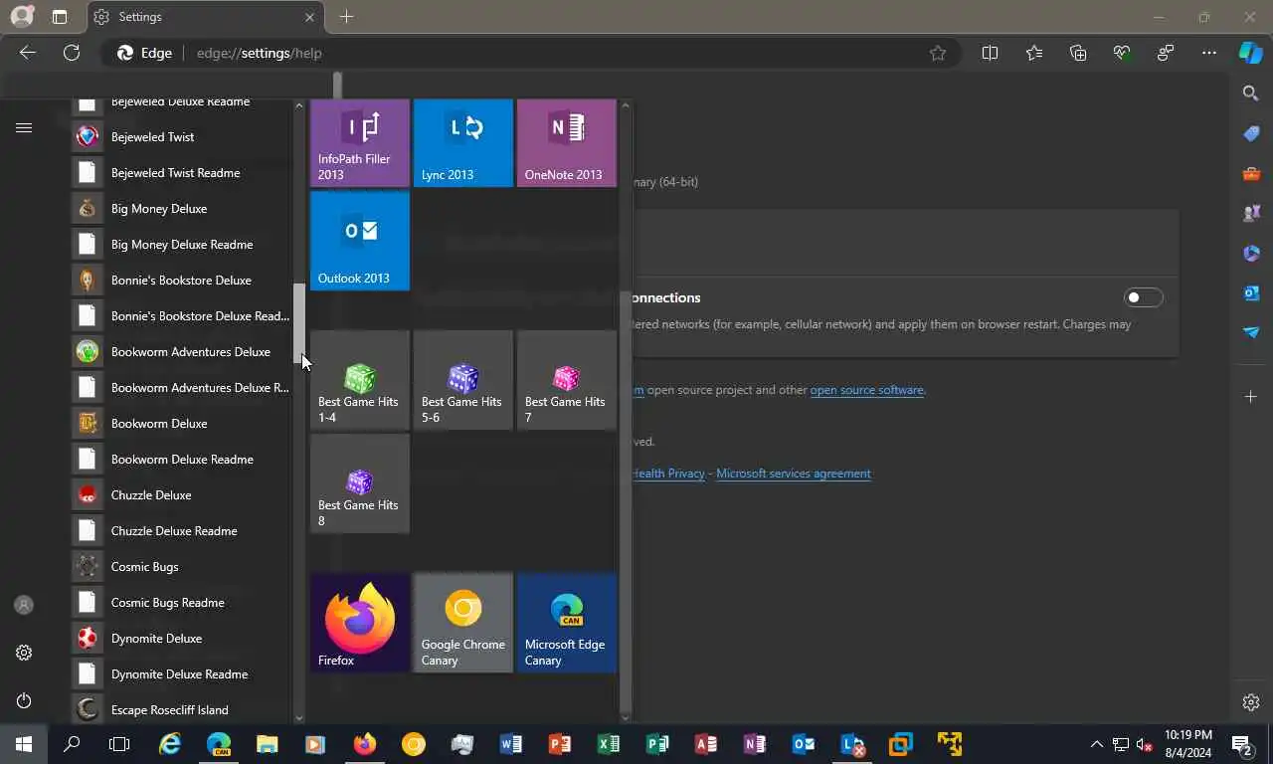Open Excel from the taskbar
Screen dimensions: 1273x764
(609, 744)
